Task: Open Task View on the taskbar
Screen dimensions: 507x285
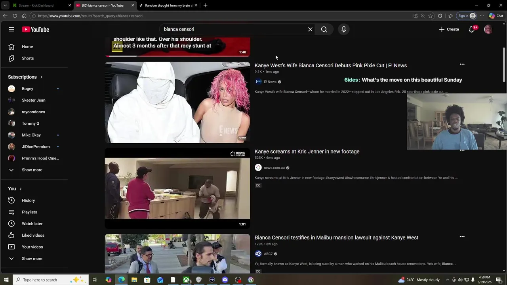Action: click(95, 280)
